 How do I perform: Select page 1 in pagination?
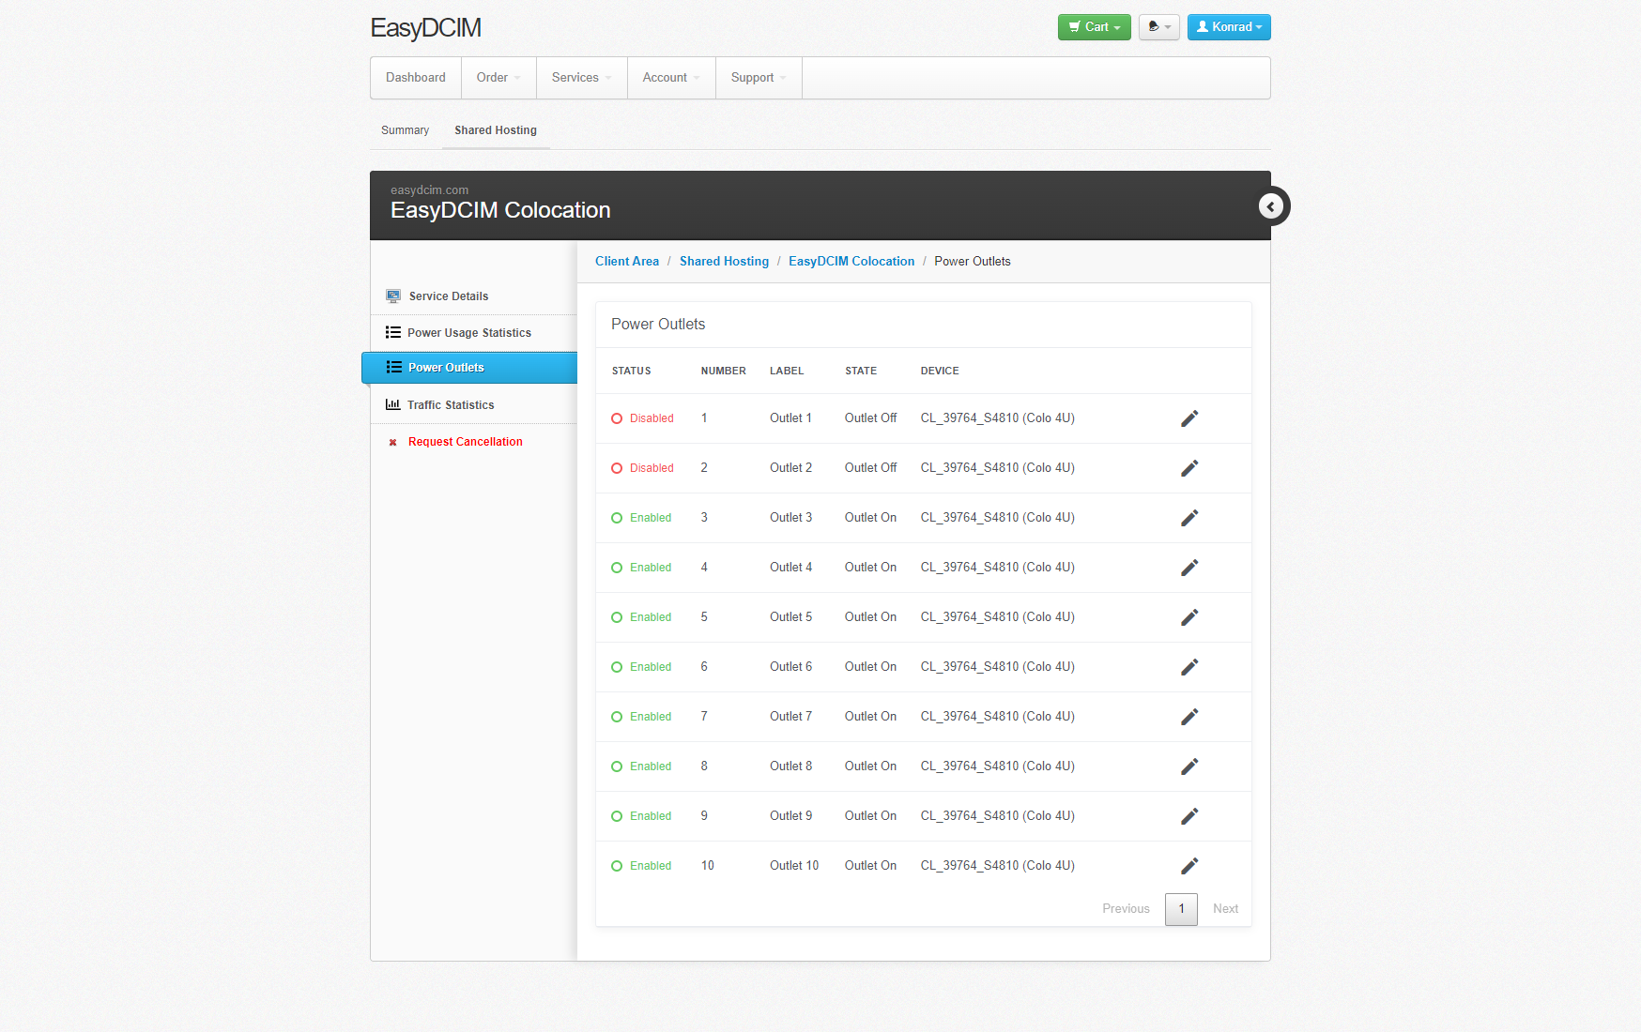point(1180,909)
